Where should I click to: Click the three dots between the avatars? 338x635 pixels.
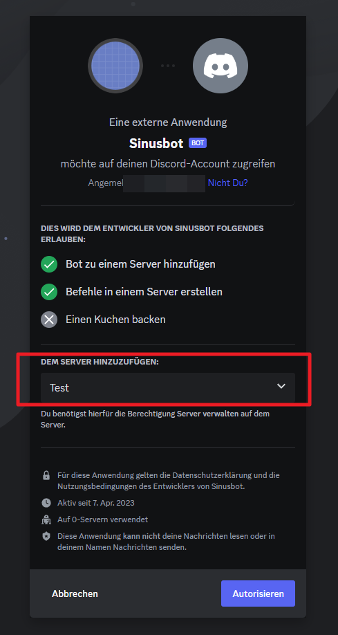click(167, 66)
